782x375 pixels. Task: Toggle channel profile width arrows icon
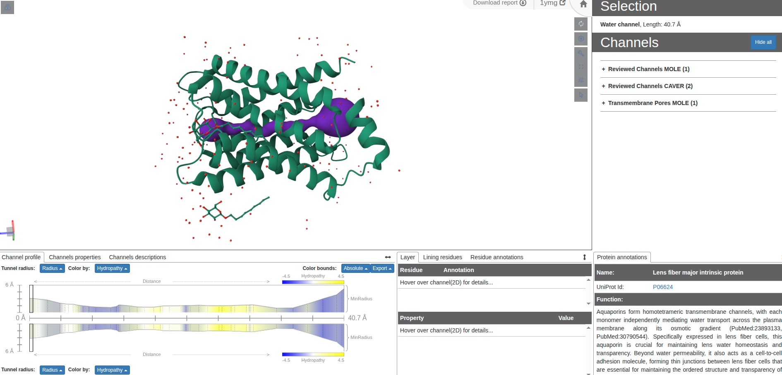click(x=388, y=257)
